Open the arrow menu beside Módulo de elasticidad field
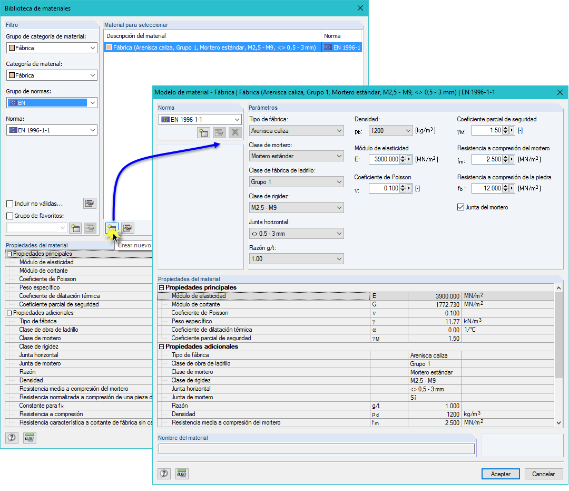Viewport: 569px width, 491px height. pyautogui.click(x=409, y=159)
